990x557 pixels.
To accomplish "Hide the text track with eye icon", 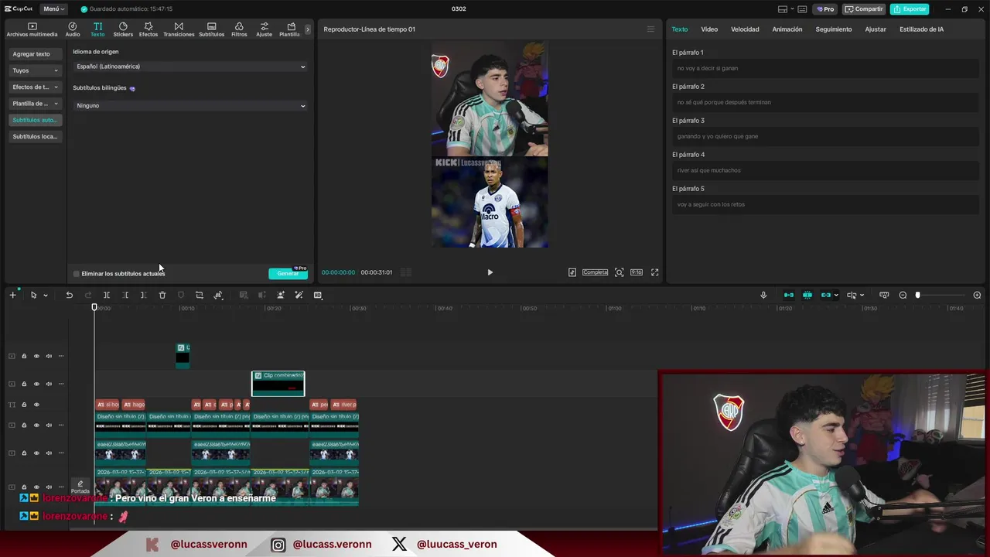I will click(36, 405).
